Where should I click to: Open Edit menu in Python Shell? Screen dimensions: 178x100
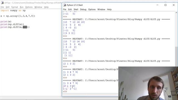click(x=70, y=9)
